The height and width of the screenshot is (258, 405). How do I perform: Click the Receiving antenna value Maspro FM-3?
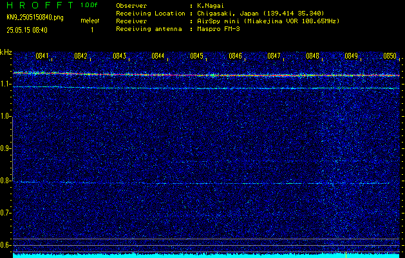tap(218, 29)
